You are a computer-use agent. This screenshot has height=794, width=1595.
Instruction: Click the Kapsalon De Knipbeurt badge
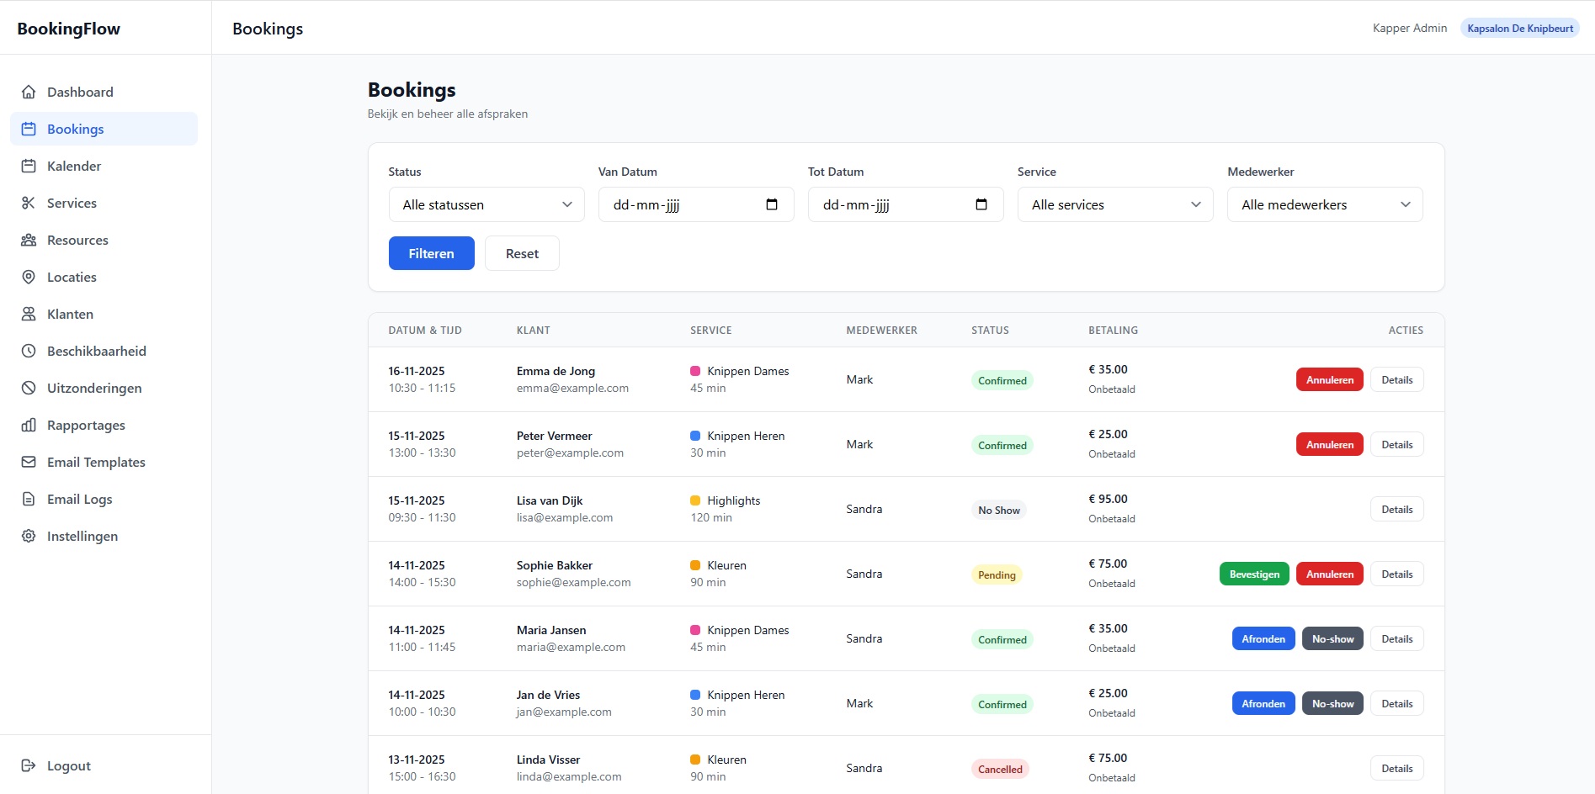(1519, 28)
